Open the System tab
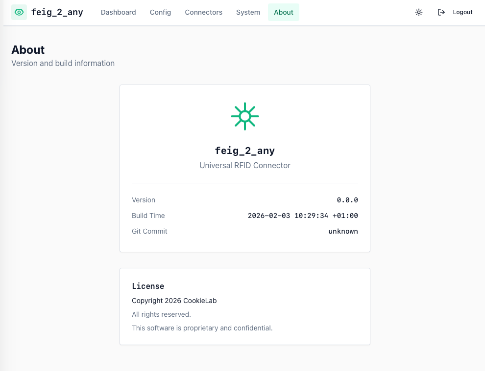485x371 pixels. [x=248, y=12]
